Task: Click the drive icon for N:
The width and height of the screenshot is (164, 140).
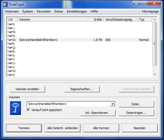Action: pos(10,36)
